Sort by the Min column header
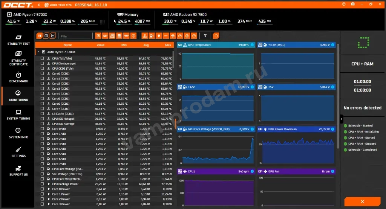This screenshot has width=386, height=209. [x=124, y=45]
